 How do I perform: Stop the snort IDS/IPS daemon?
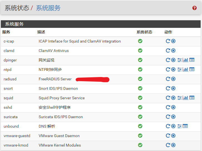pyautogui.click(x=173, y=88)
